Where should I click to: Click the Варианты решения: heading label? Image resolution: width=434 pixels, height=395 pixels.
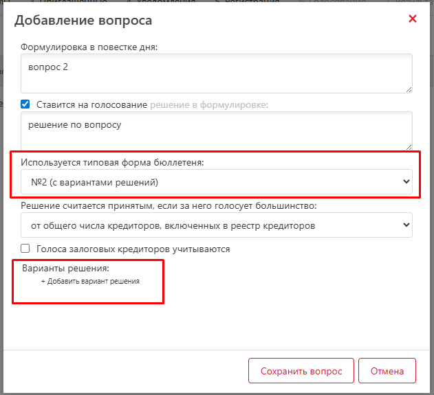tap(65, 269)
